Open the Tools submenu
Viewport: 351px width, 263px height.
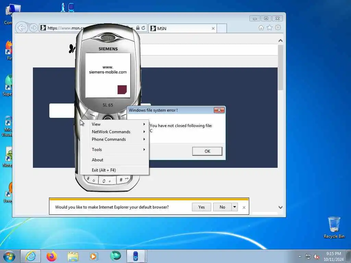tap(114, 149)
